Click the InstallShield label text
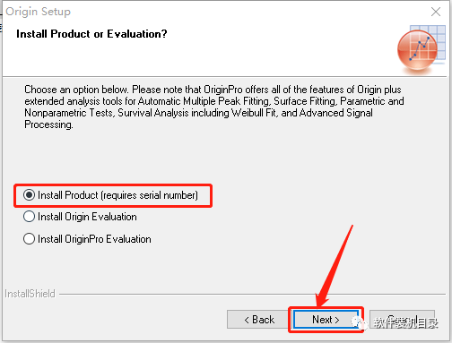The width and height of the screenshot is (452, 343). (30, 294)
